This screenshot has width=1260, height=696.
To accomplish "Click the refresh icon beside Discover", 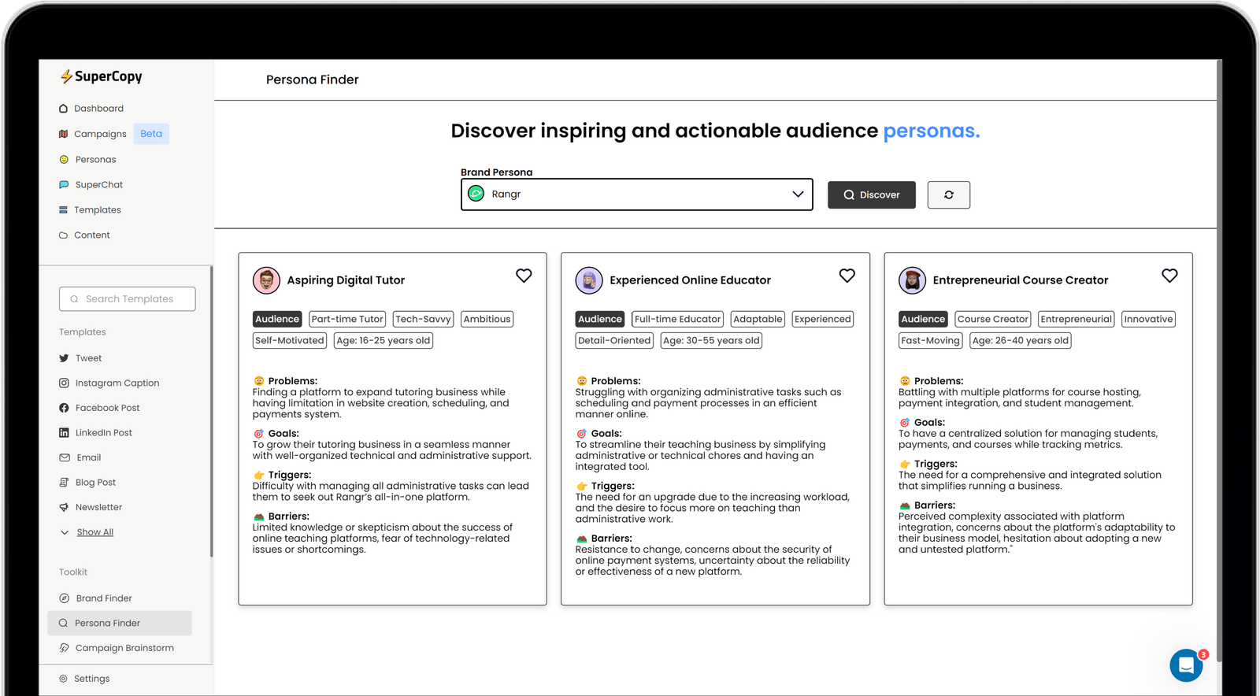I will coord(948,195).
